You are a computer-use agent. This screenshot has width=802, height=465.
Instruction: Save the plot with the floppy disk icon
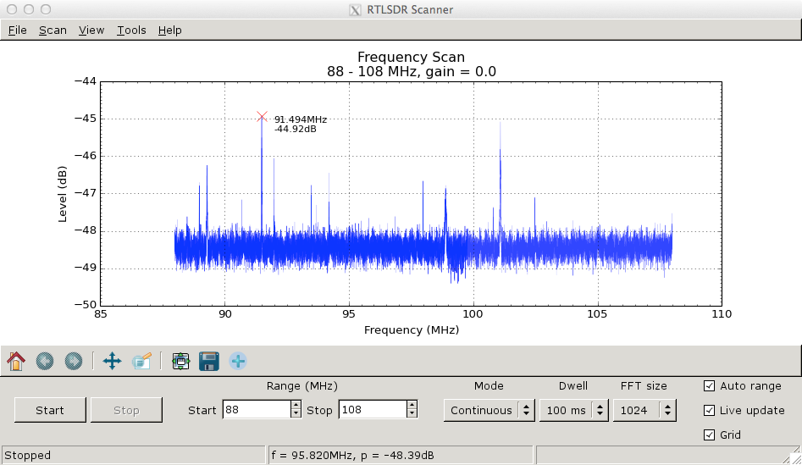click(209, 361)
